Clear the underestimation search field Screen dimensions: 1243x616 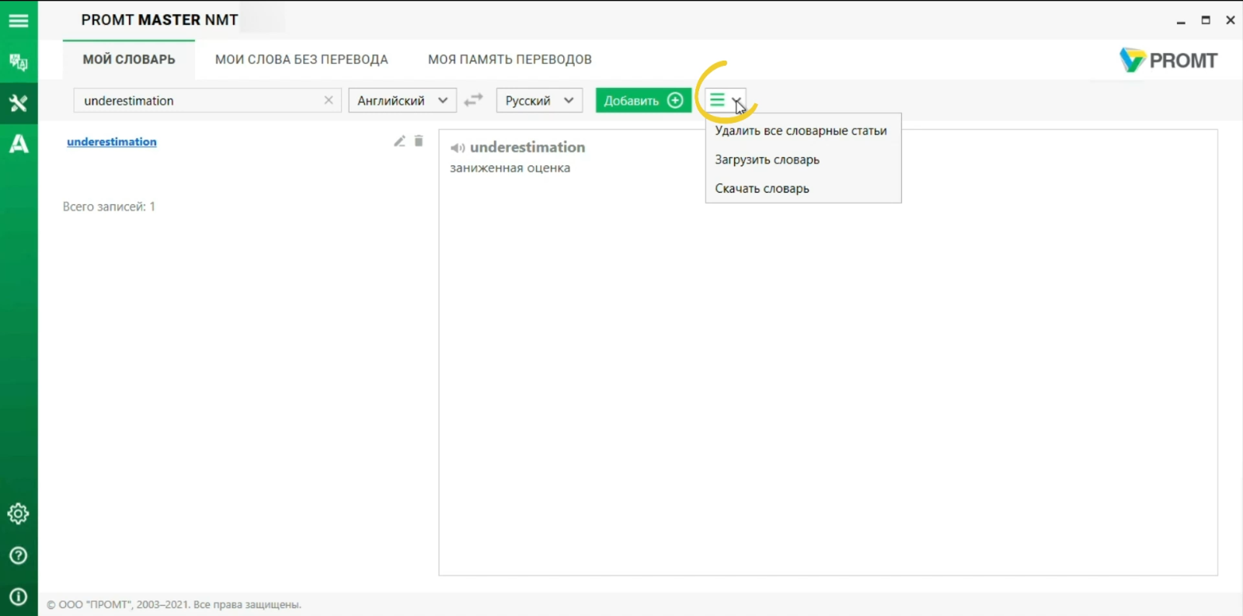click(329, 100)
